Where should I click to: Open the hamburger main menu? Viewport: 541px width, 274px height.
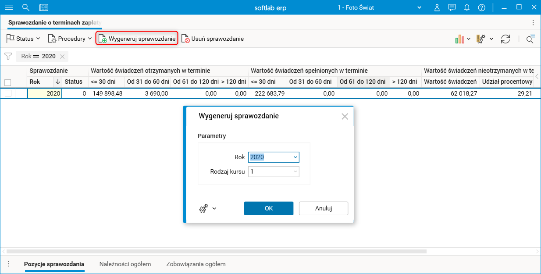[x=8, y=7]
